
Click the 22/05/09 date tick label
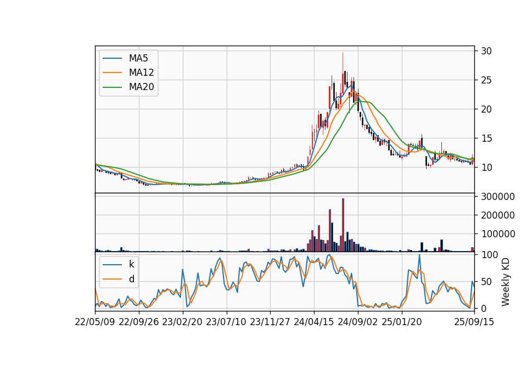point(95,322)
